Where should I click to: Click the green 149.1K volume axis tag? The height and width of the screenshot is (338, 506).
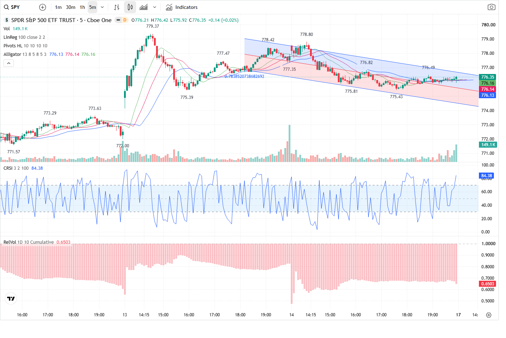point(488,145)
